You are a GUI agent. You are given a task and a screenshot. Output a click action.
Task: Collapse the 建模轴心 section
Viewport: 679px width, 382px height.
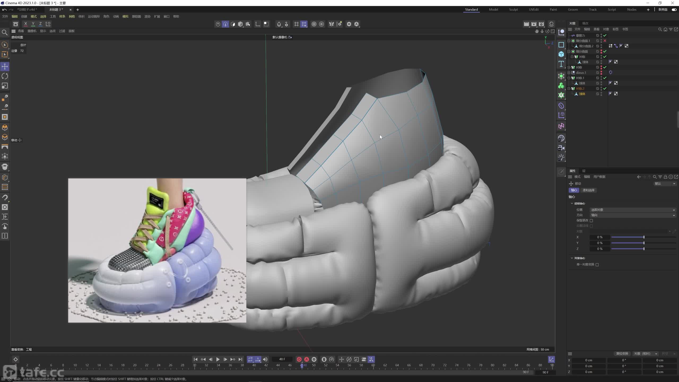coord(572,203)
